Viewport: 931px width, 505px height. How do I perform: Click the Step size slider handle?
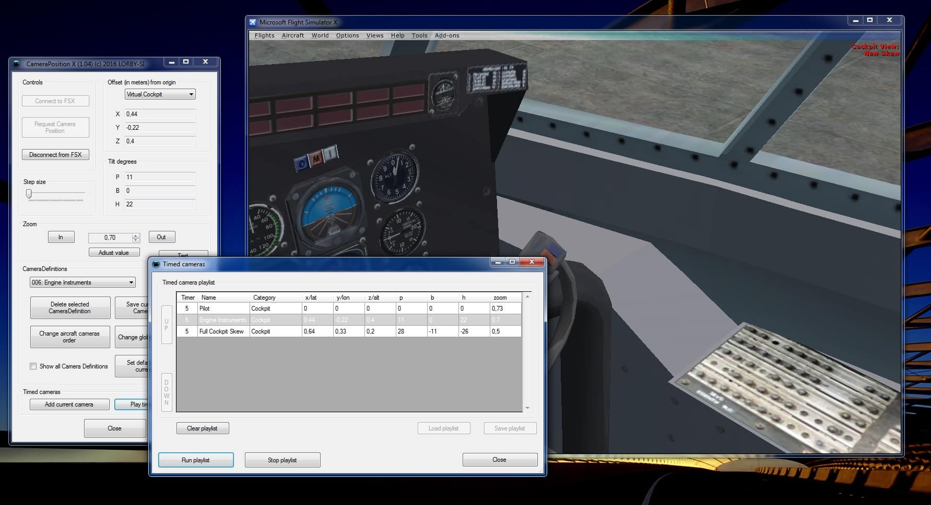click(29, 194)
